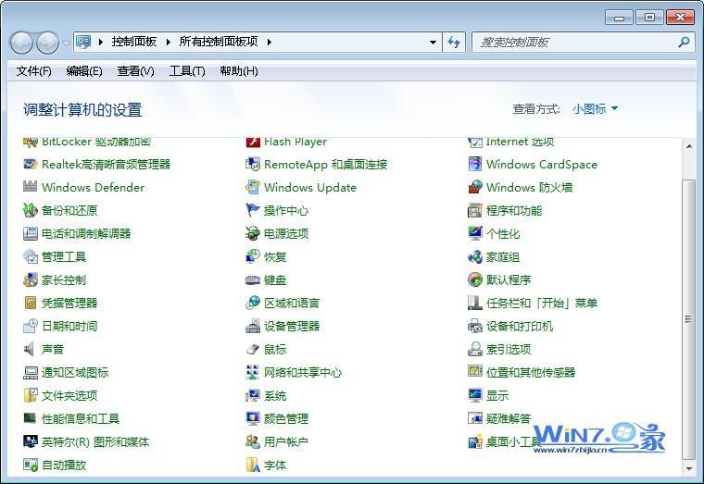The height and width of the screenshot is (484, 704).
Task: Open the 字体 fonts icon
Action: pos(253,465)
